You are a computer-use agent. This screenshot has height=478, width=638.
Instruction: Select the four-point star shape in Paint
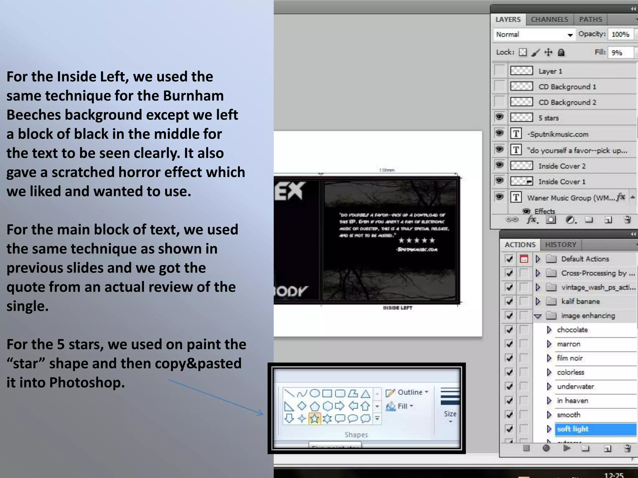(x=302, y=419)
